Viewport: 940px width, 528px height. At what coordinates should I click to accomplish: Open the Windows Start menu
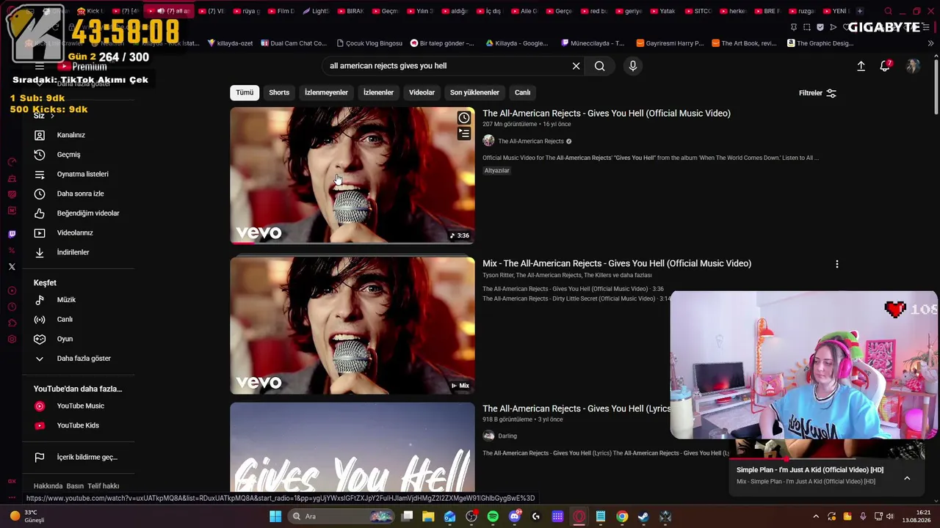pyautogui.click(x=275, y=516)
